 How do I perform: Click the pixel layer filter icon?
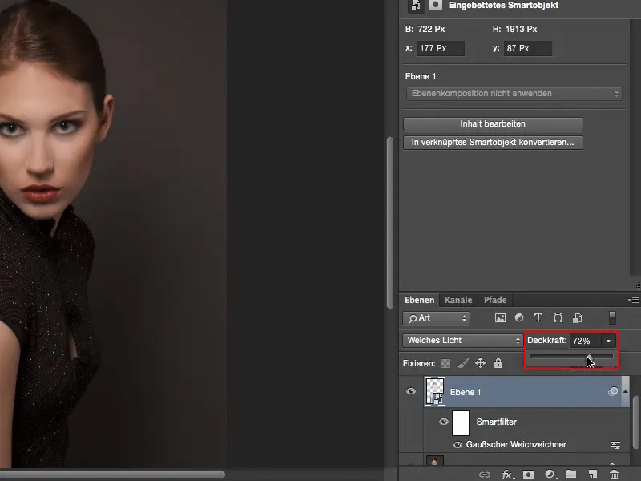point(500,318)
